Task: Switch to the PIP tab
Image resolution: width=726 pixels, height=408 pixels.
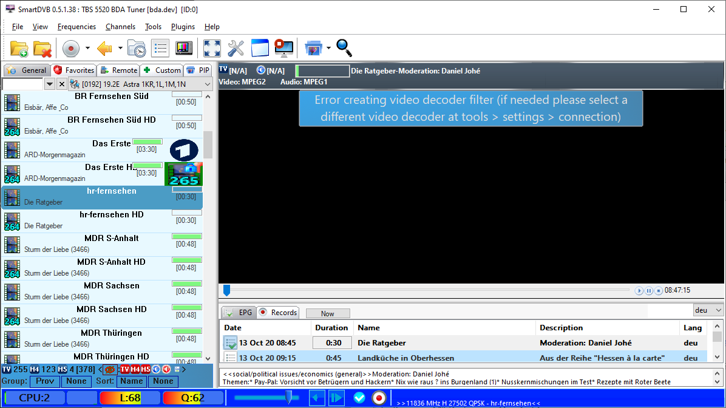Action: (x=198, y=70)
